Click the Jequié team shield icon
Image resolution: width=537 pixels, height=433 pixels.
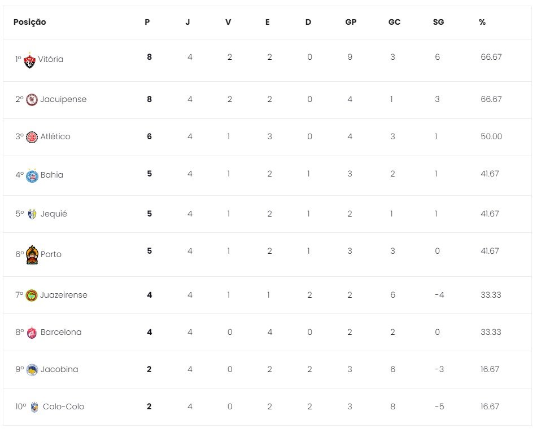32,214
